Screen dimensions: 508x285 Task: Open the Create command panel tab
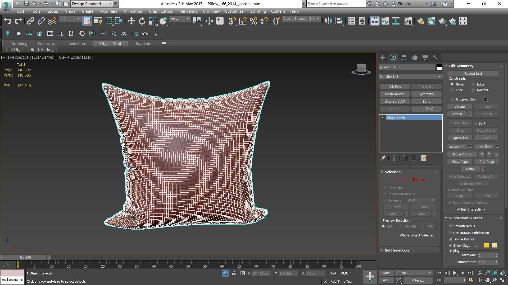click(x=383, y=58)
